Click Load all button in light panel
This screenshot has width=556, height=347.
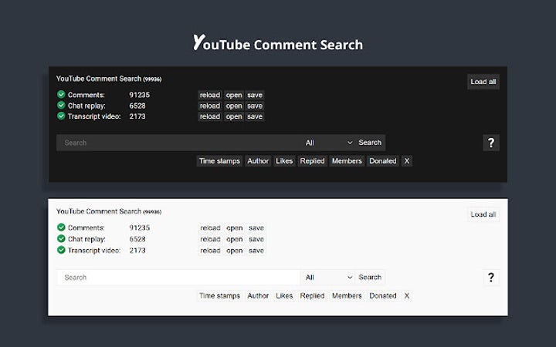[483, 215]
